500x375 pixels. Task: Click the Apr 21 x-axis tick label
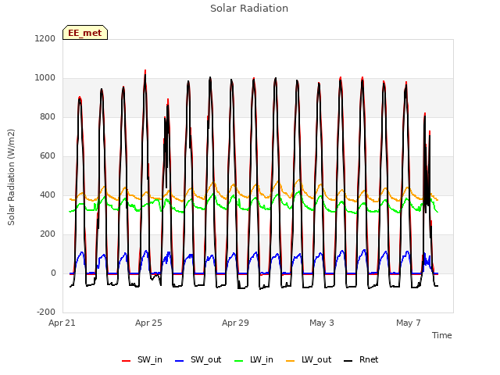(x=62, y=323)
